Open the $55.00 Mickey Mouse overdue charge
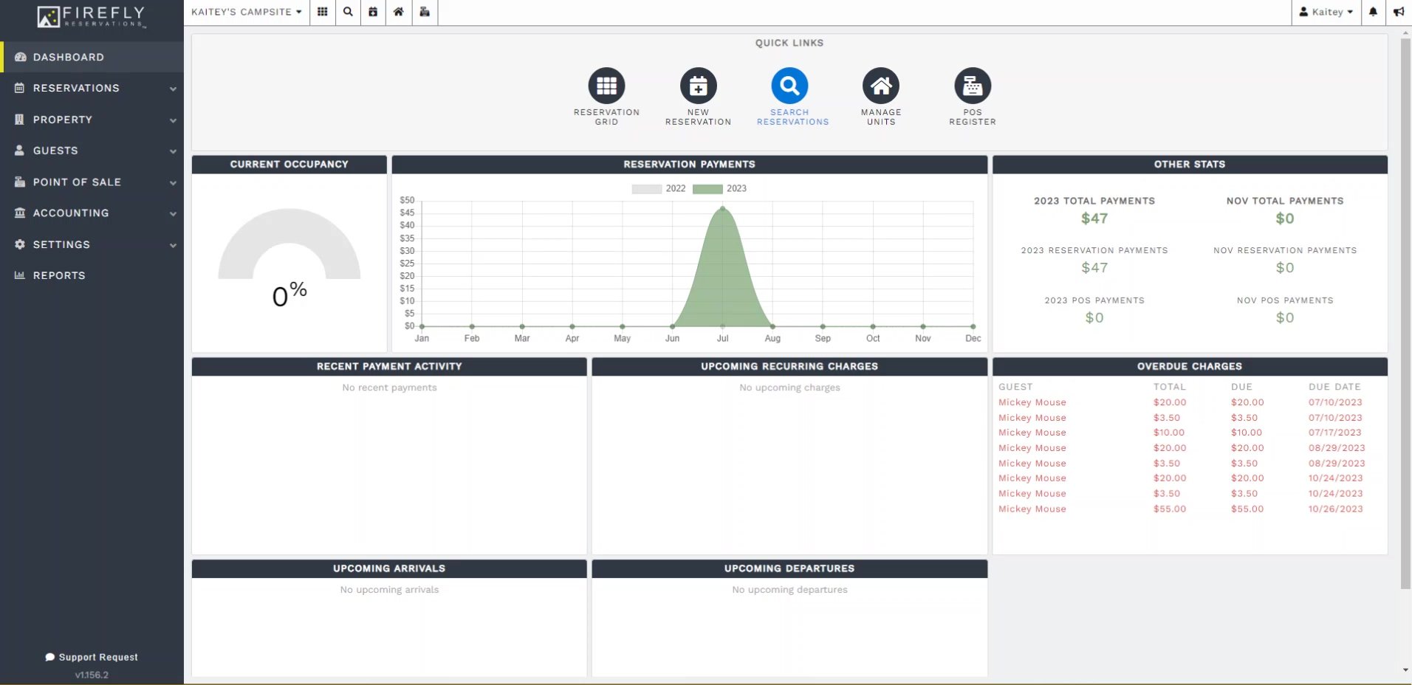 [1032, 509]
